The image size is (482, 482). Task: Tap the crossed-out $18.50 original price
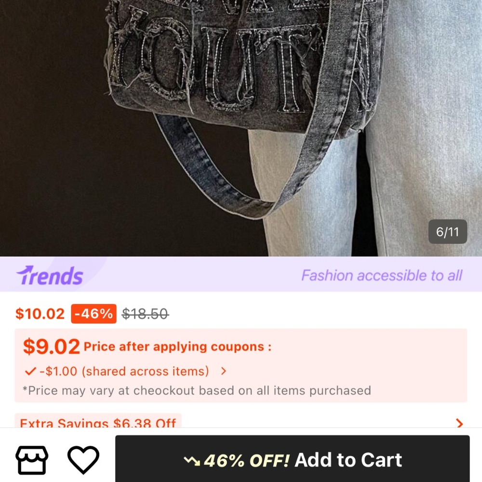pyautogui.click(x=146, y=314)
